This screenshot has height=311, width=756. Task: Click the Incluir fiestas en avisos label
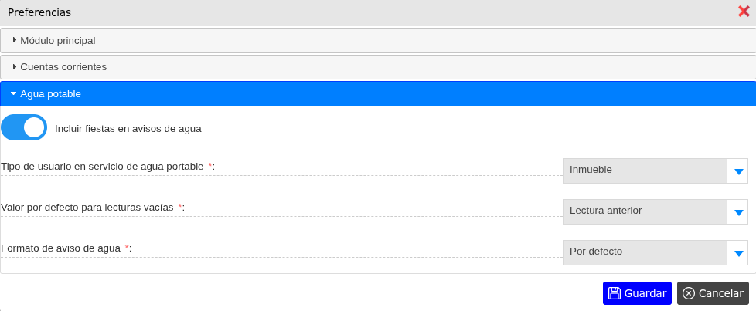[x=128, y=129]
